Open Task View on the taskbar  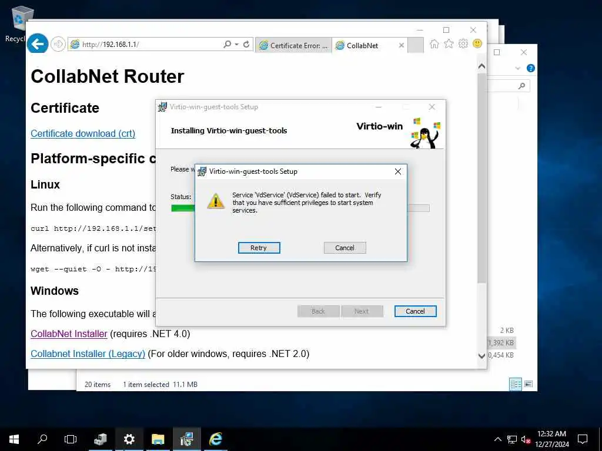[x=71, y=439]
